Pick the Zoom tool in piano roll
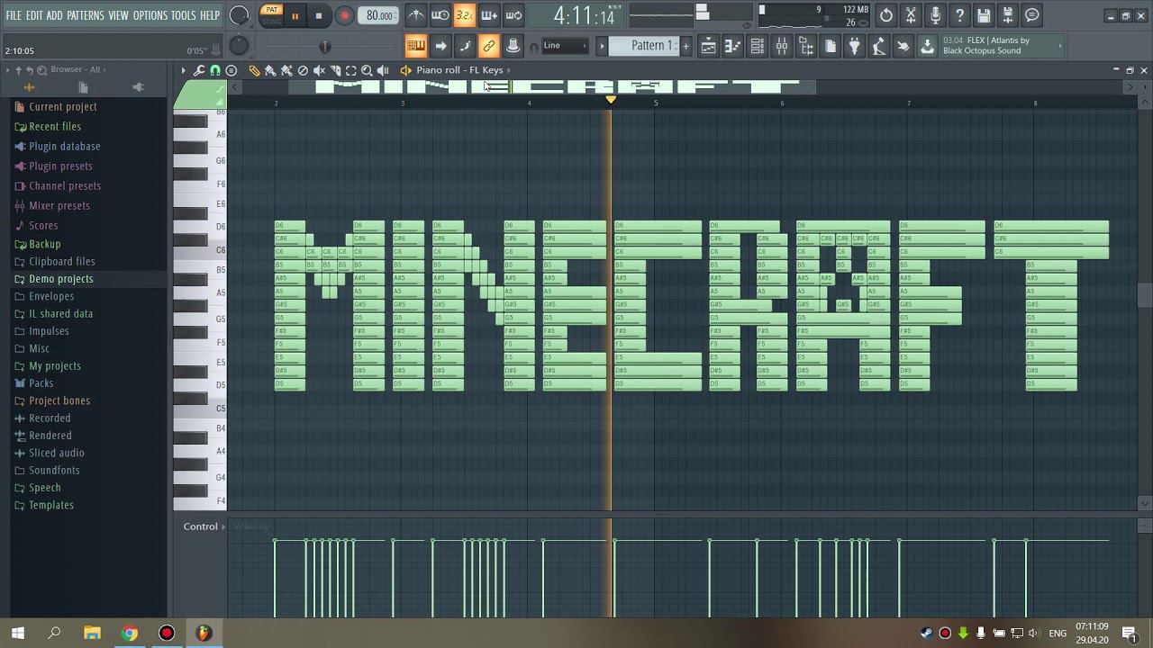Viewport: 1153px width, 648px height. click(367, 70)
